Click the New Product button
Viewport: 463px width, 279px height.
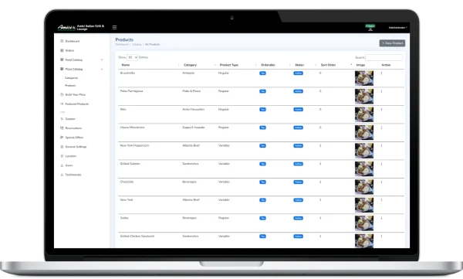tap(392, 43)
